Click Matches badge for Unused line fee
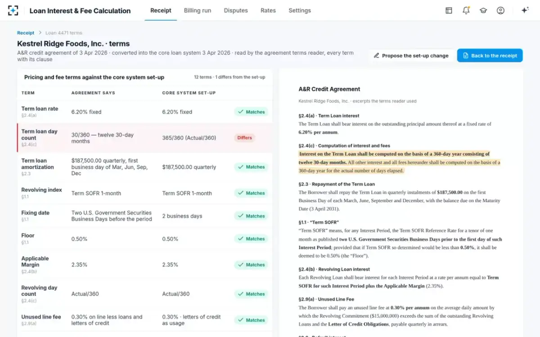Image resolution: width=540 pixels, height=337 pixels. click(x=251, y=320)
